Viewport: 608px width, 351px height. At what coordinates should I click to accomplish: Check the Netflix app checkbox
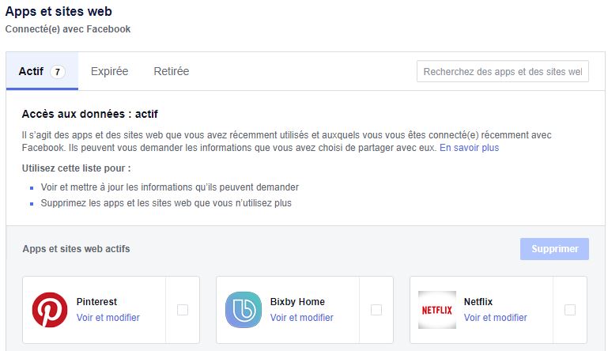click(570, 310)
